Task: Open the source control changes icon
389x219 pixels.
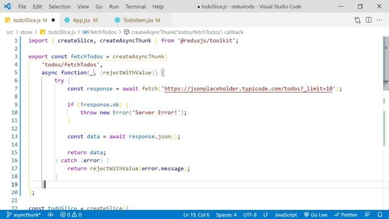Action: [357, 20]
